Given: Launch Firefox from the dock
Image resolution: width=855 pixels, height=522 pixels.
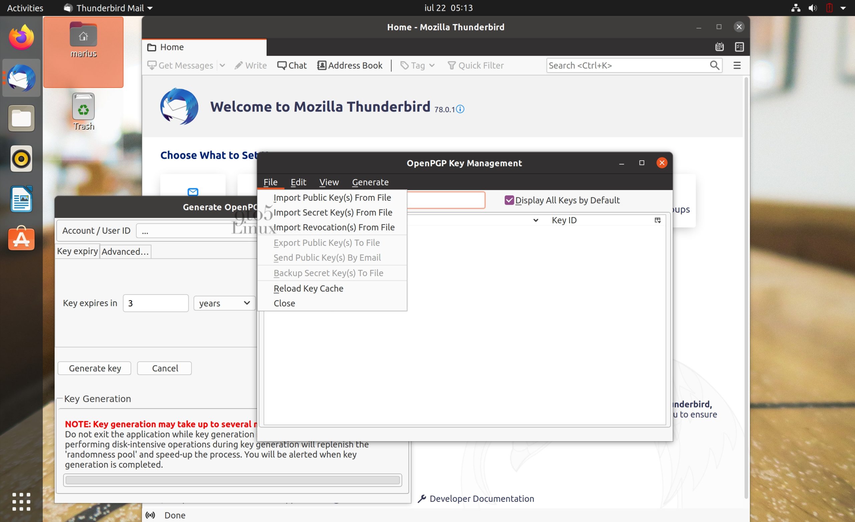Looking at the screenshot, I should (21, 37).
